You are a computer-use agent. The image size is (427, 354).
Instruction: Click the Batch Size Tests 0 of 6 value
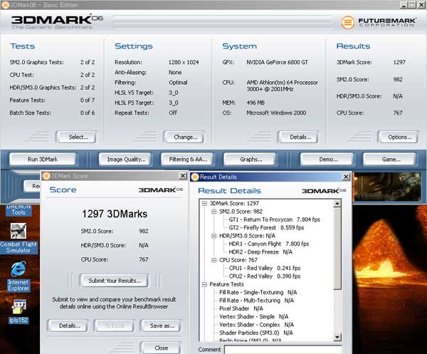coord(88,113)
